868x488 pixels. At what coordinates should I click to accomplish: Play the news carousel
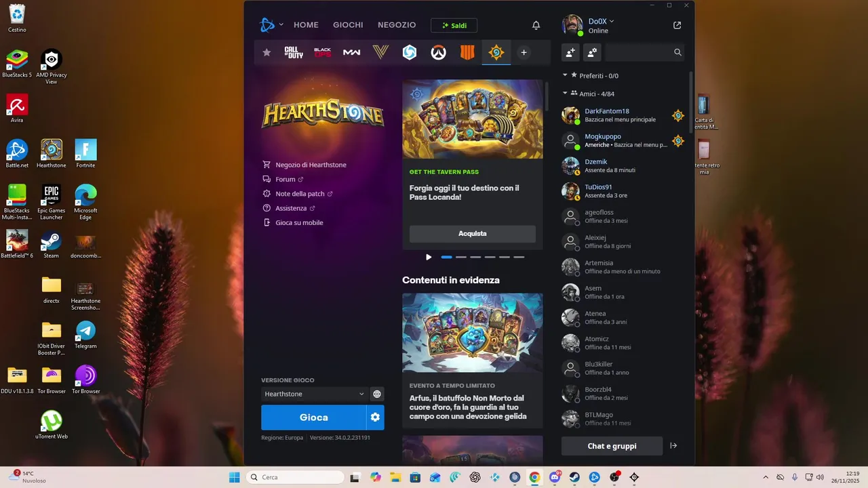(429, 257)
